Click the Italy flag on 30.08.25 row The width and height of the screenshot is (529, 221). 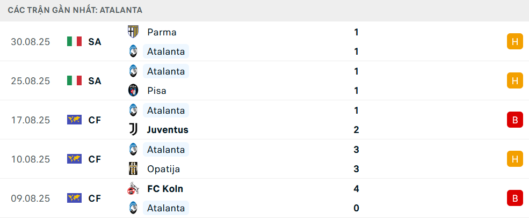[74, 42]
